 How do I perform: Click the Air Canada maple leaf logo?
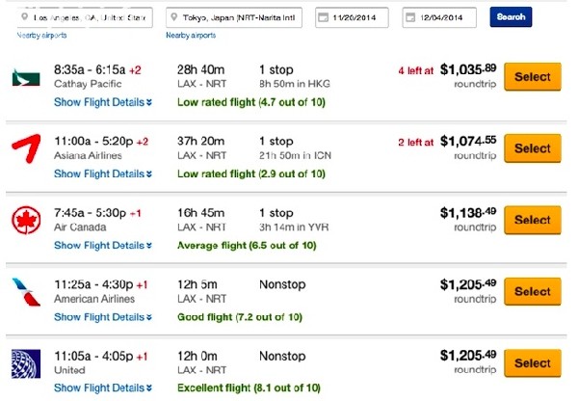(x=26, y=220)
